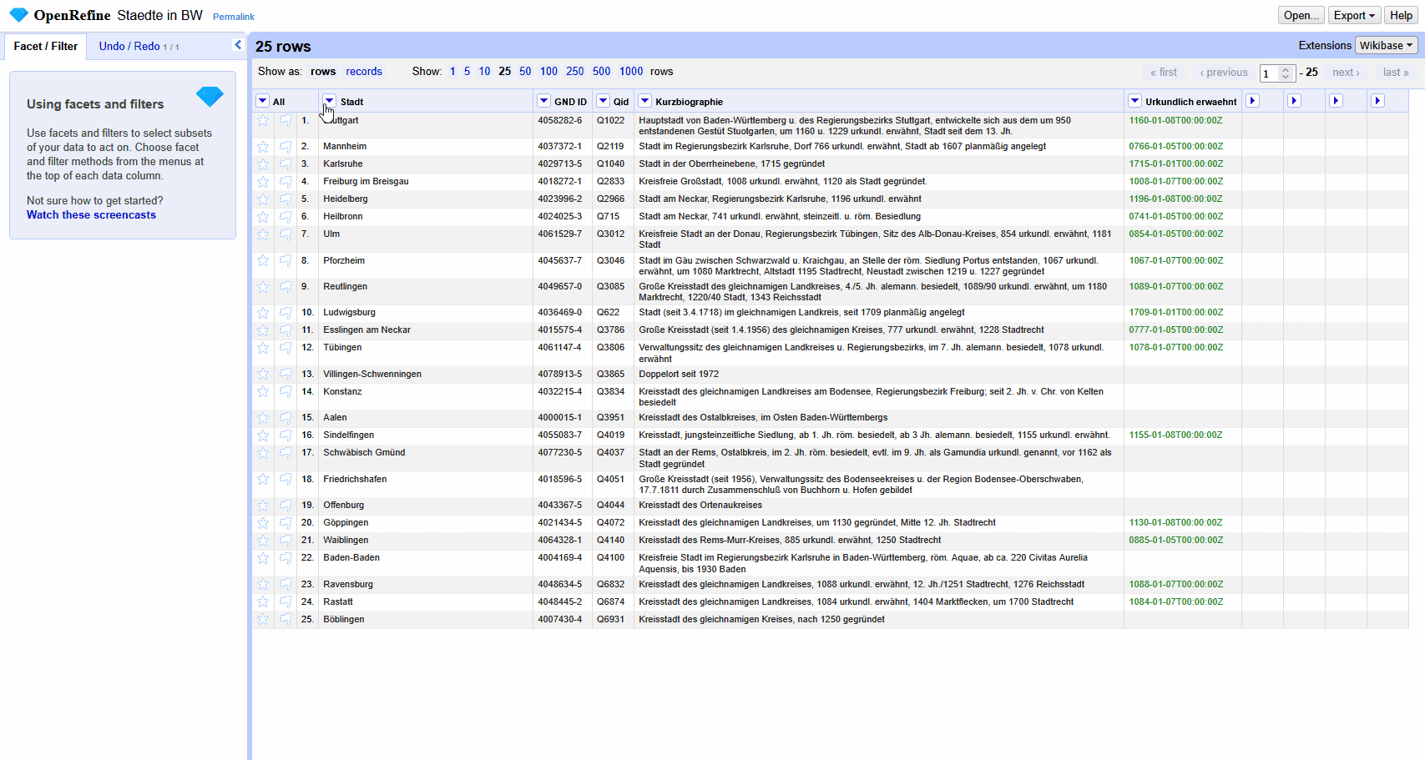Star the Böblingen row

pyautogui.click(x=262, y=619)
